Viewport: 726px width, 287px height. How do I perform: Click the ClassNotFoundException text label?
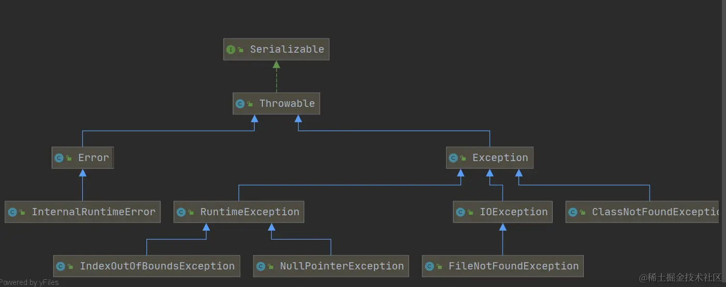(655, 212)
